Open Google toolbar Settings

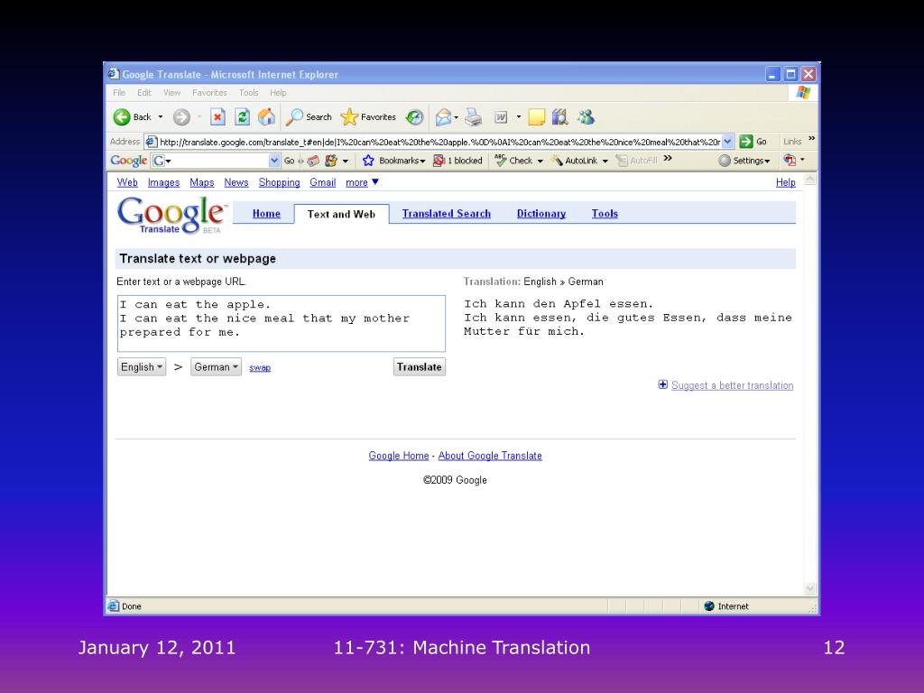pyautogui.click(x=744, y=161)
